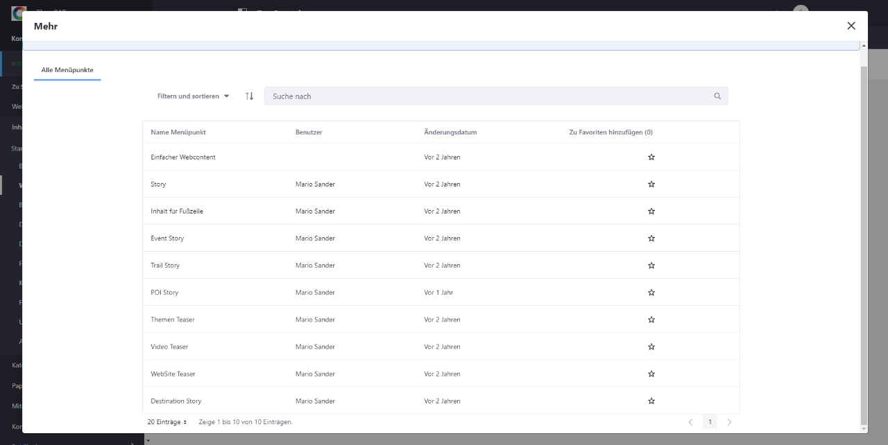Click into the Suche nach field
Screen dimensions: 888x445
(x=489, y=96)
